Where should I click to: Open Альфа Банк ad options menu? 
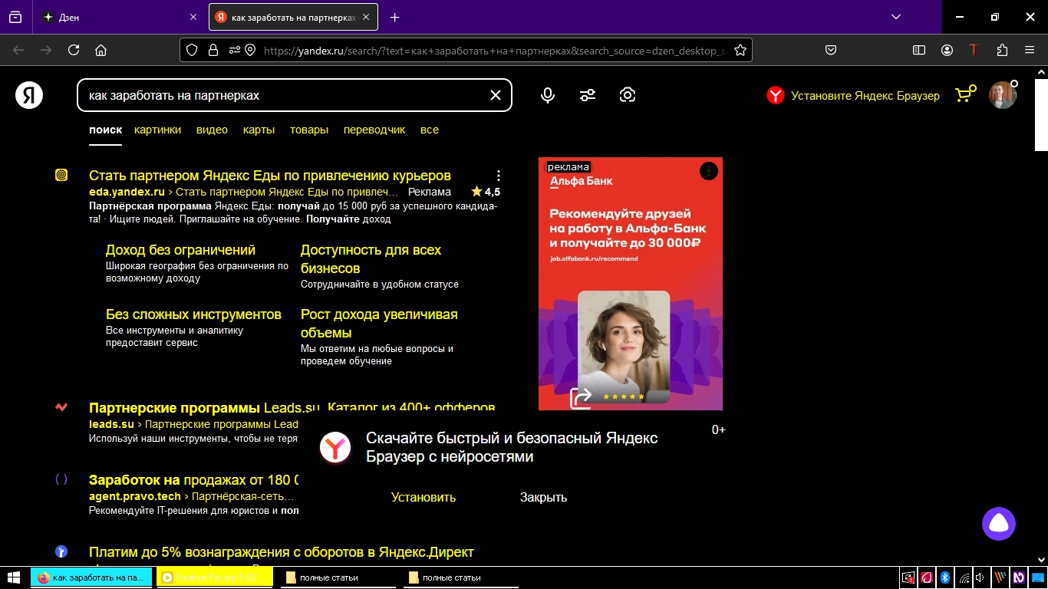pos(708,170)
